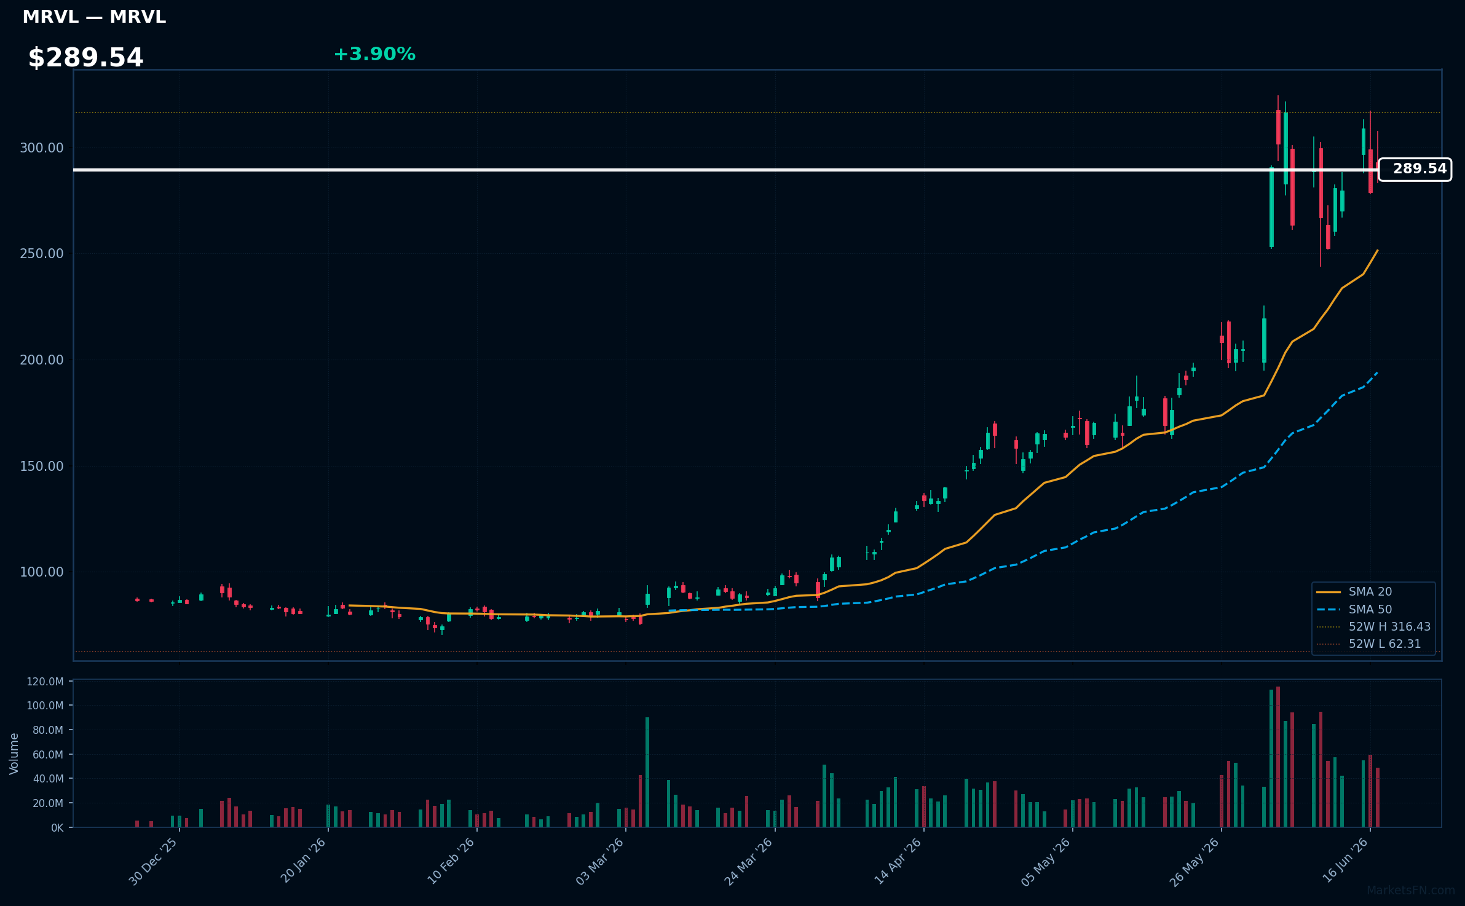Click the 40.0M volume axis label
Viewport: 1465px width, 906px height.
47,779
